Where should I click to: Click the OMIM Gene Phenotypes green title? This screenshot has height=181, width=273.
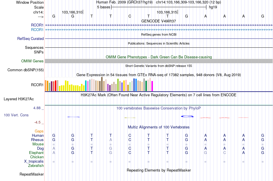point(159,57)
